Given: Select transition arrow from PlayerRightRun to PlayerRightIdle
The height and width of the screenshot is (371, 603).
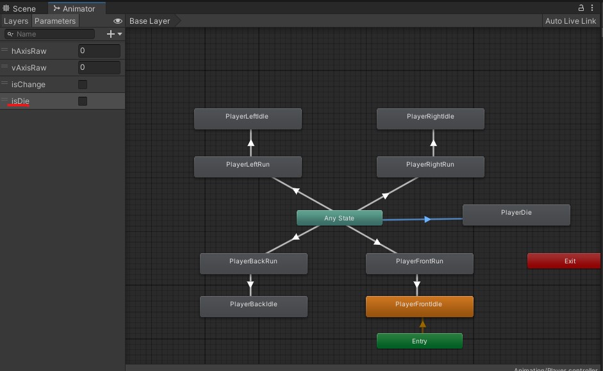Looking at the screenshot, I should tap(433, 143).
